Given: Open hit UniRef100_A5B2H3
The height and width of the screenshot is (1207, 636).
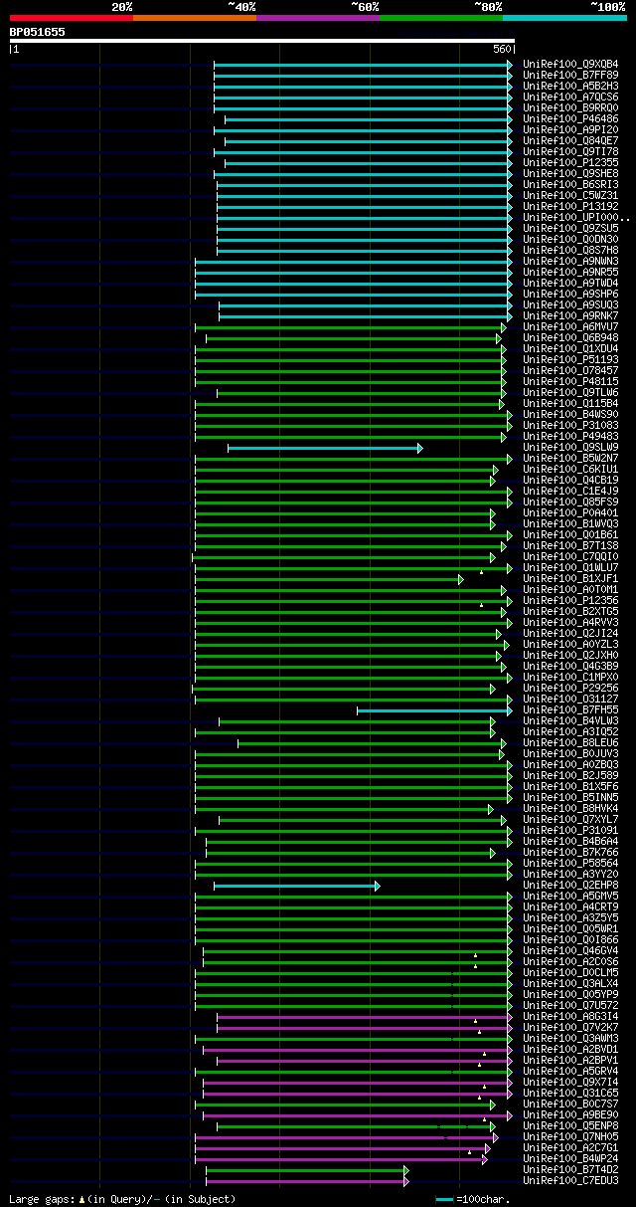Looking at the screenshot, I should [x=570, y=87].
